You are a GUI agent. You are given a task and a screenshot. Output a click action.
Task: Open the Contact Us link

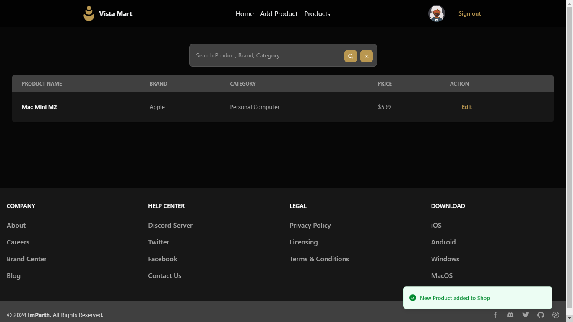(165, 275)
